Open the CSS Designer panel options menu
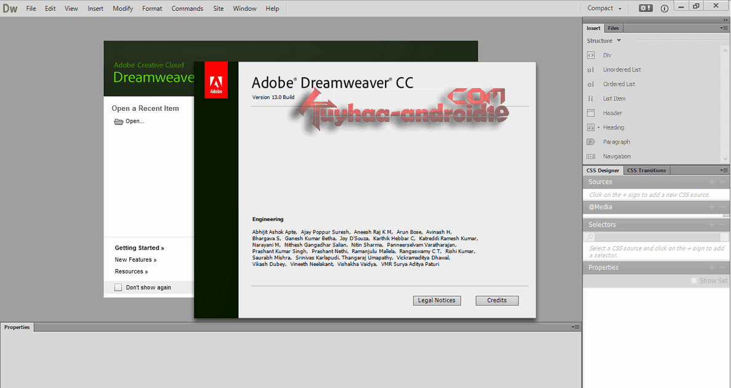 coord(724,170)
